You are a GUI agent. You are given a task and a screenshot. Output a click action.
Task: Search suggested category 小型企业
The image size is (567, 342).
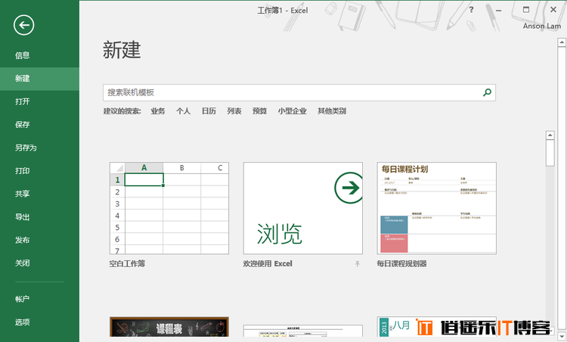point(292,111)
